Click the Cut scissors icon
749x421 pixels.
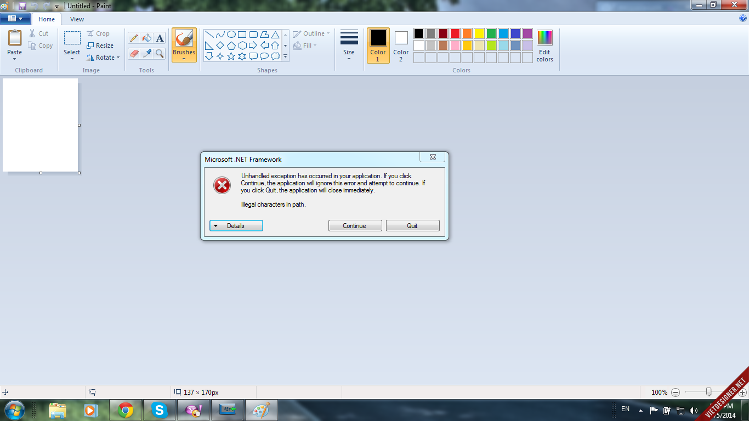click(x=33, y=33)
